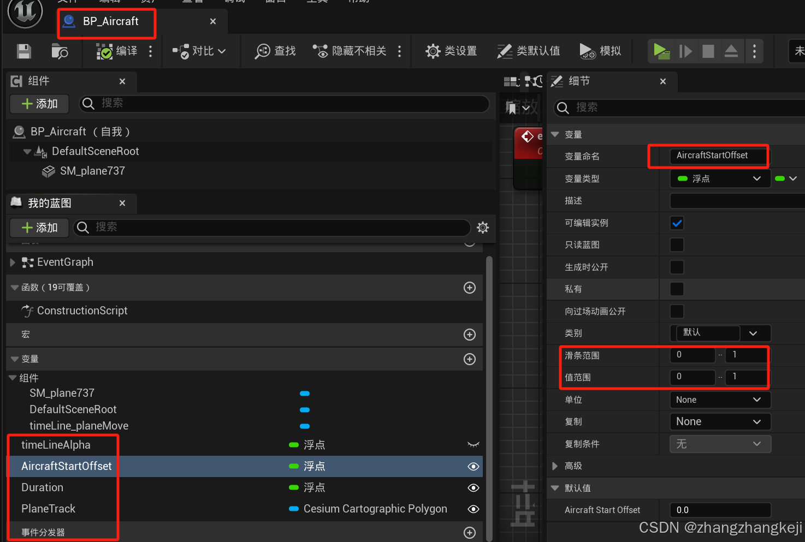Open ConstructionScript function
Image resolution: width=805 pixels, height=542 pixels.
(x=82, y=311)
